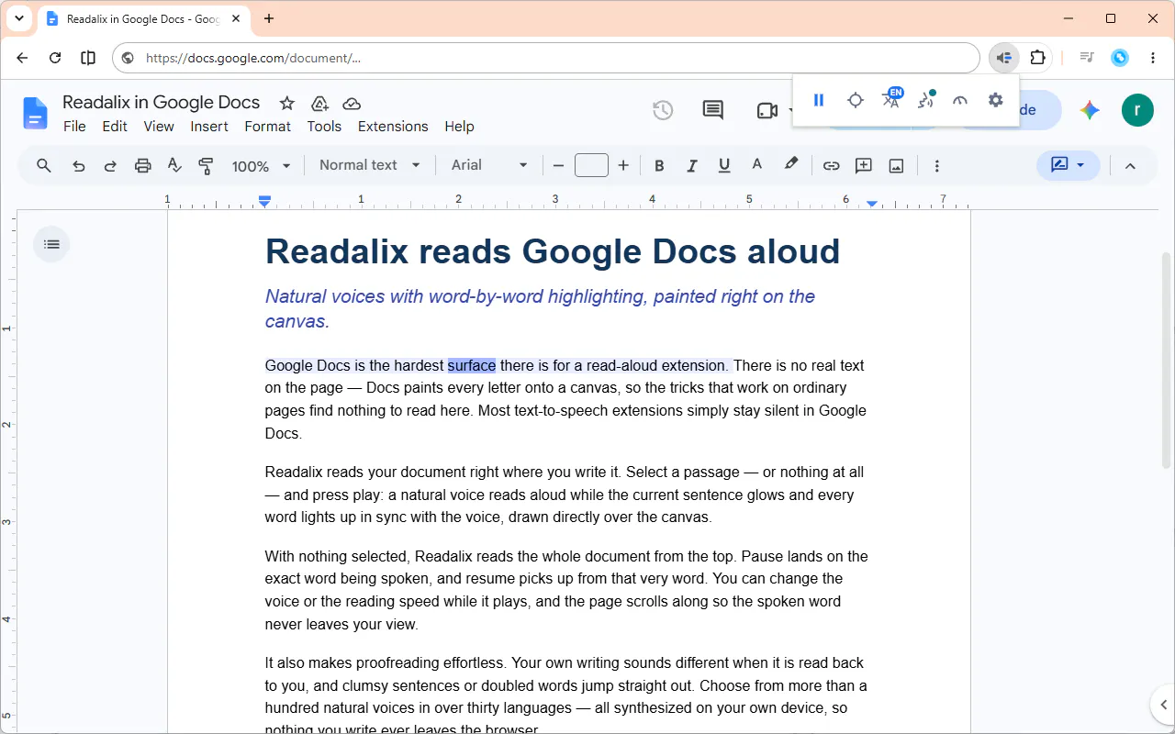This screenshot has width=1175, height=734.
Task: Click the Readalix crosshair target icon
Action: (855, 100)
